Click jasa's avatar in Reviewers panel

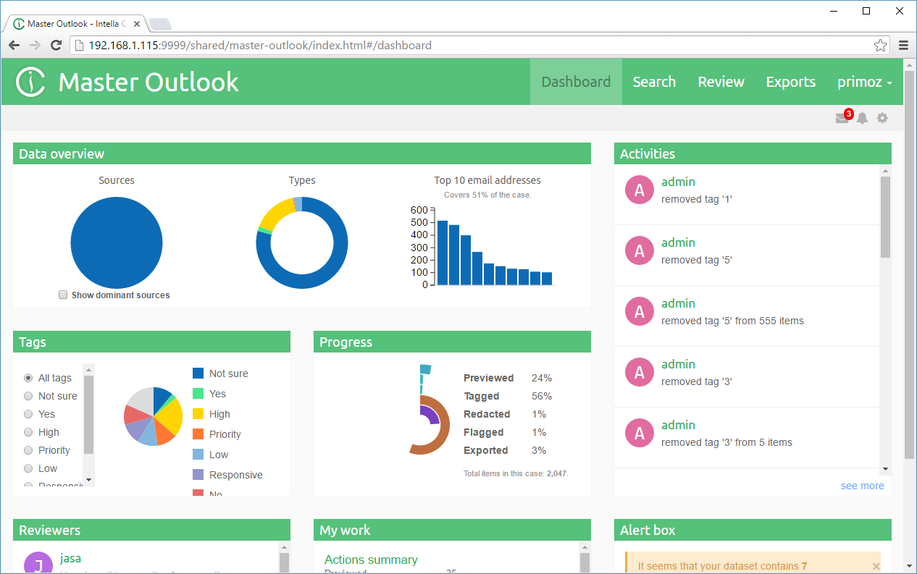click(x=38, y=563)
